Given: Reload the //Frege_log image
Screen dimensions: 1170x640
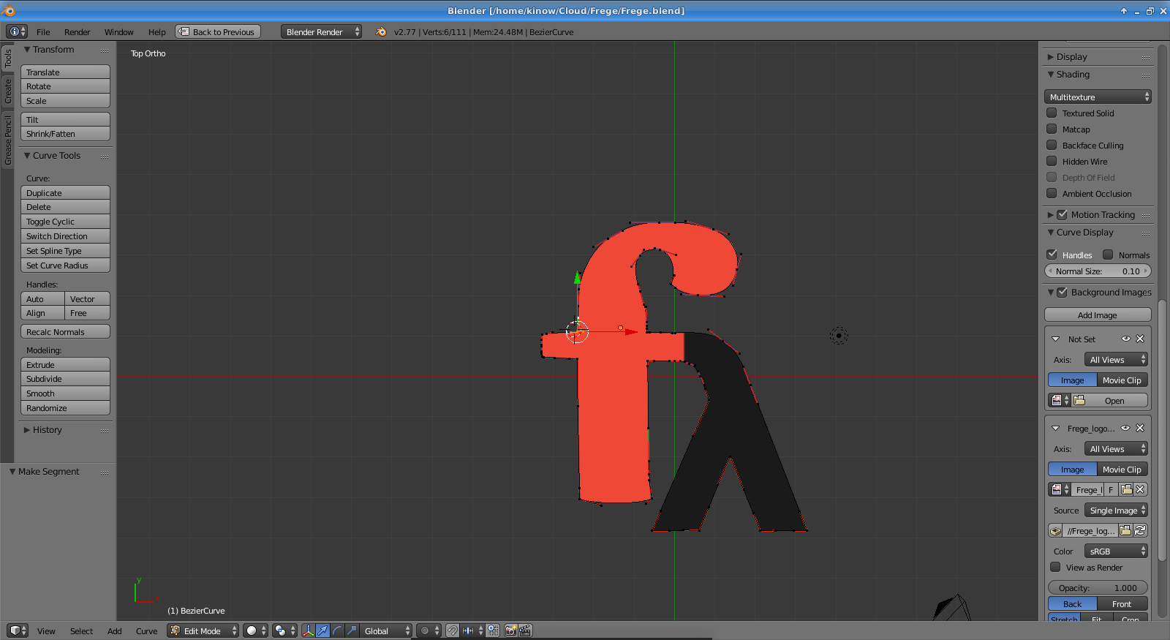Looking at the screenshot, I should coord(1140,530).
